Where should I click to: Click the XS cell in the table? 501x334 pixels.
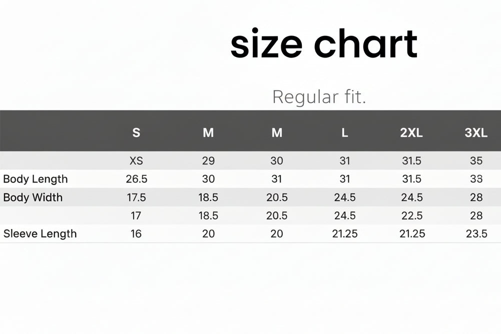coord(136,160)
